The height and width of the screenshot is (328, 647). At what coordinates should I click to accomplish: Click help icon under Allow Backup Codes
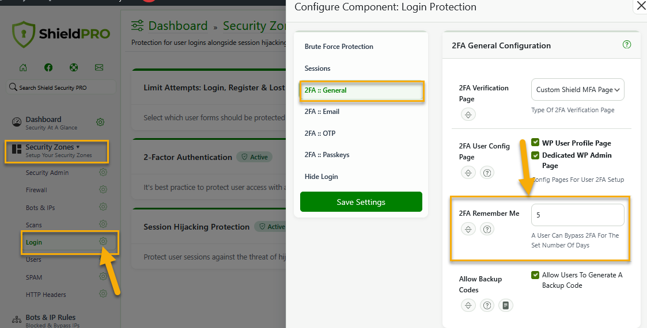coord(487,306)
